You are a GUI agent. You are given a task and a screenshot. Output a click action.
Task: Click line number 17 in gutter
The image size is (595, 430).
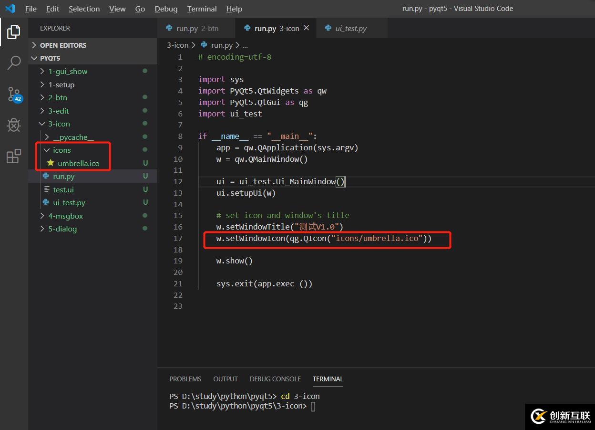[178, 238]
